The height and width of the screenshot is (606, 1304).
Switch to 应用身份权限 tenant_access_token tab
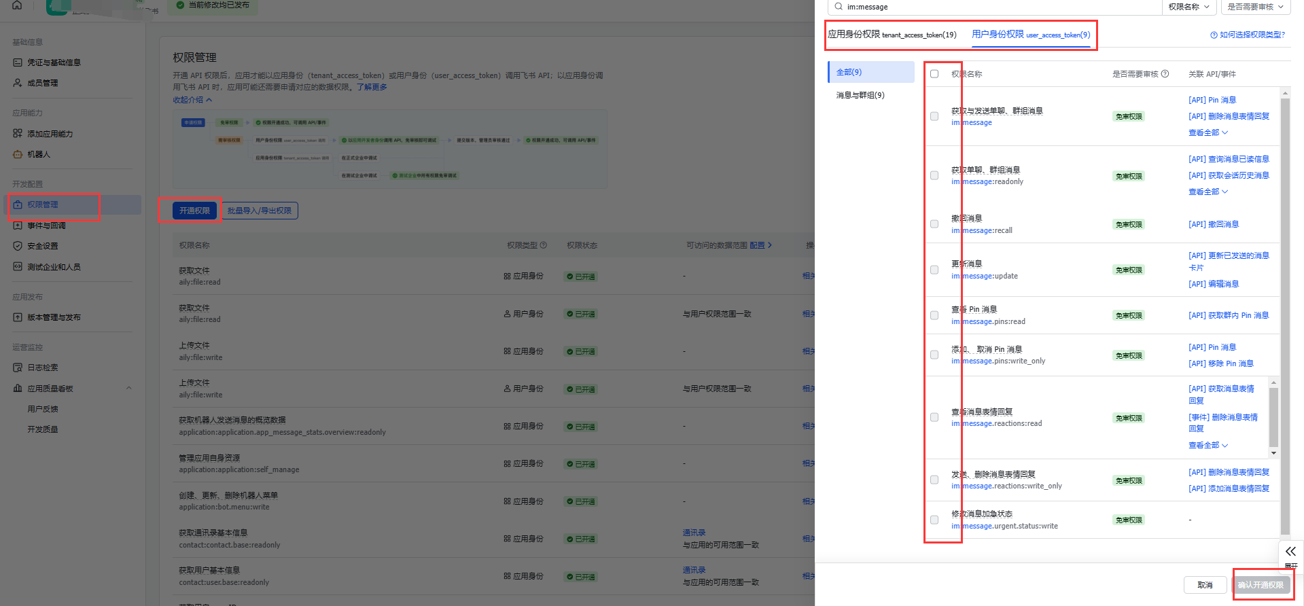(x=892, y=35)
